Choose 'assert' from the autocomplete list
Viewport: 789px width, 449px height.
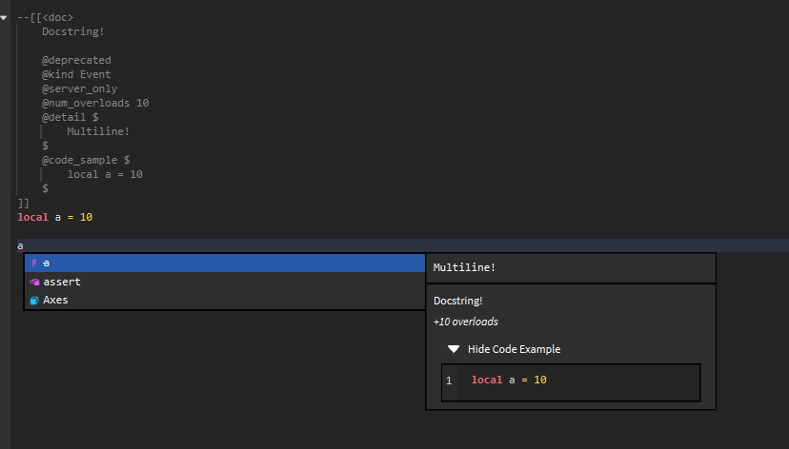pos(62,282)
